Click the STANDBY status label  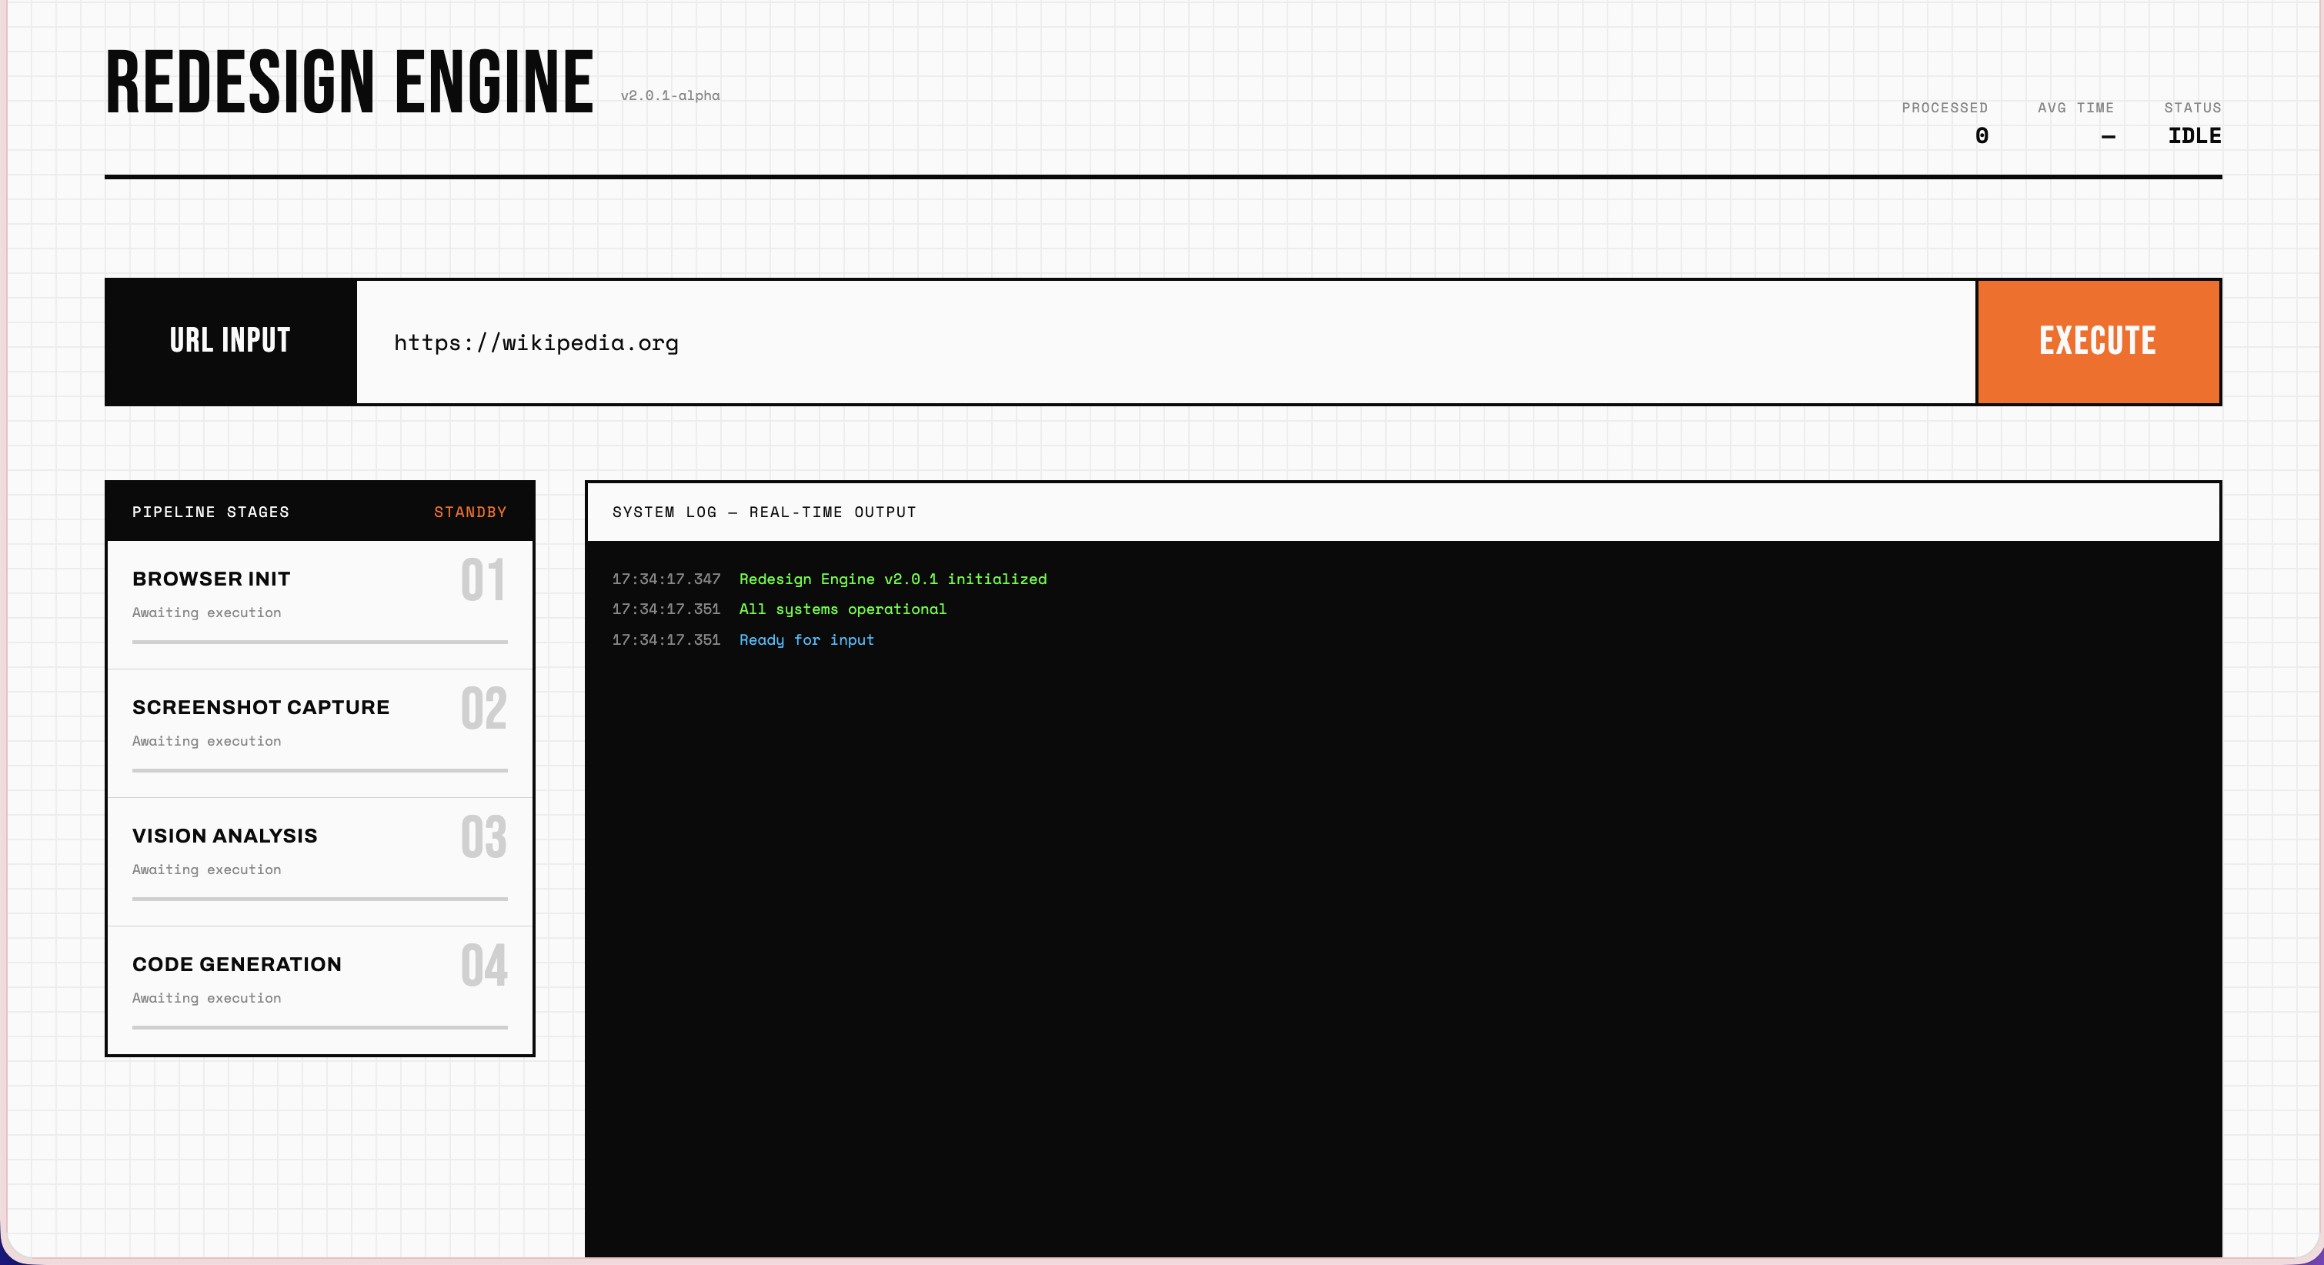[x=469, y=512]
